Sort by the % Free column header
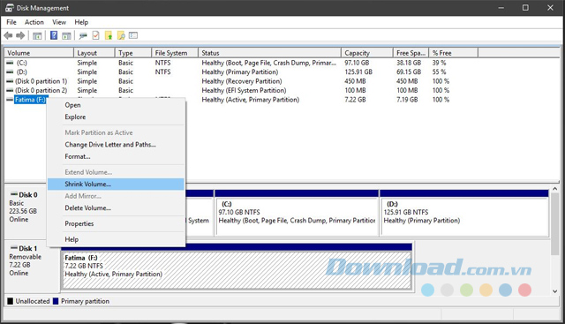Image resolution: width=565 pixels, height=324 pixels. point(453,53)
